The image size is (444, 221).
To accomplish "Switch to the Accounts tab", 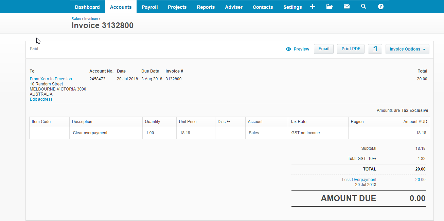I will (x=121, y=7).
